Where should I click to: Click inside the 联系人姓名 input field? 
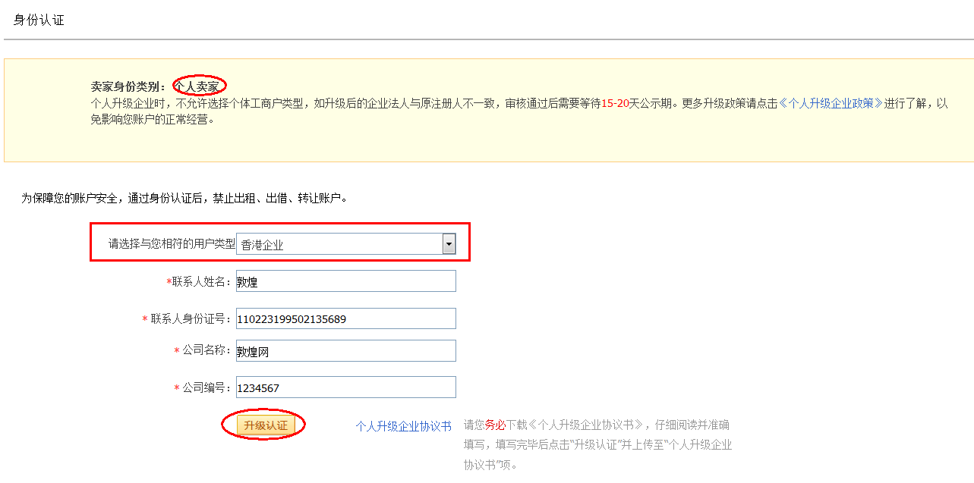click(x=345, y=281)
